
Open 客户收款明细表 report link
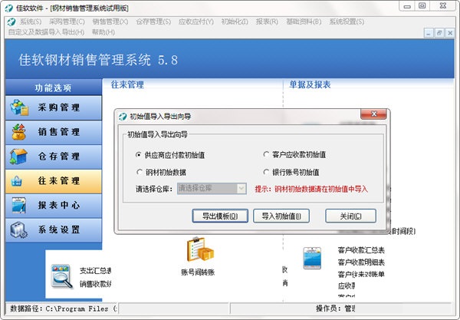coord(361,262)
